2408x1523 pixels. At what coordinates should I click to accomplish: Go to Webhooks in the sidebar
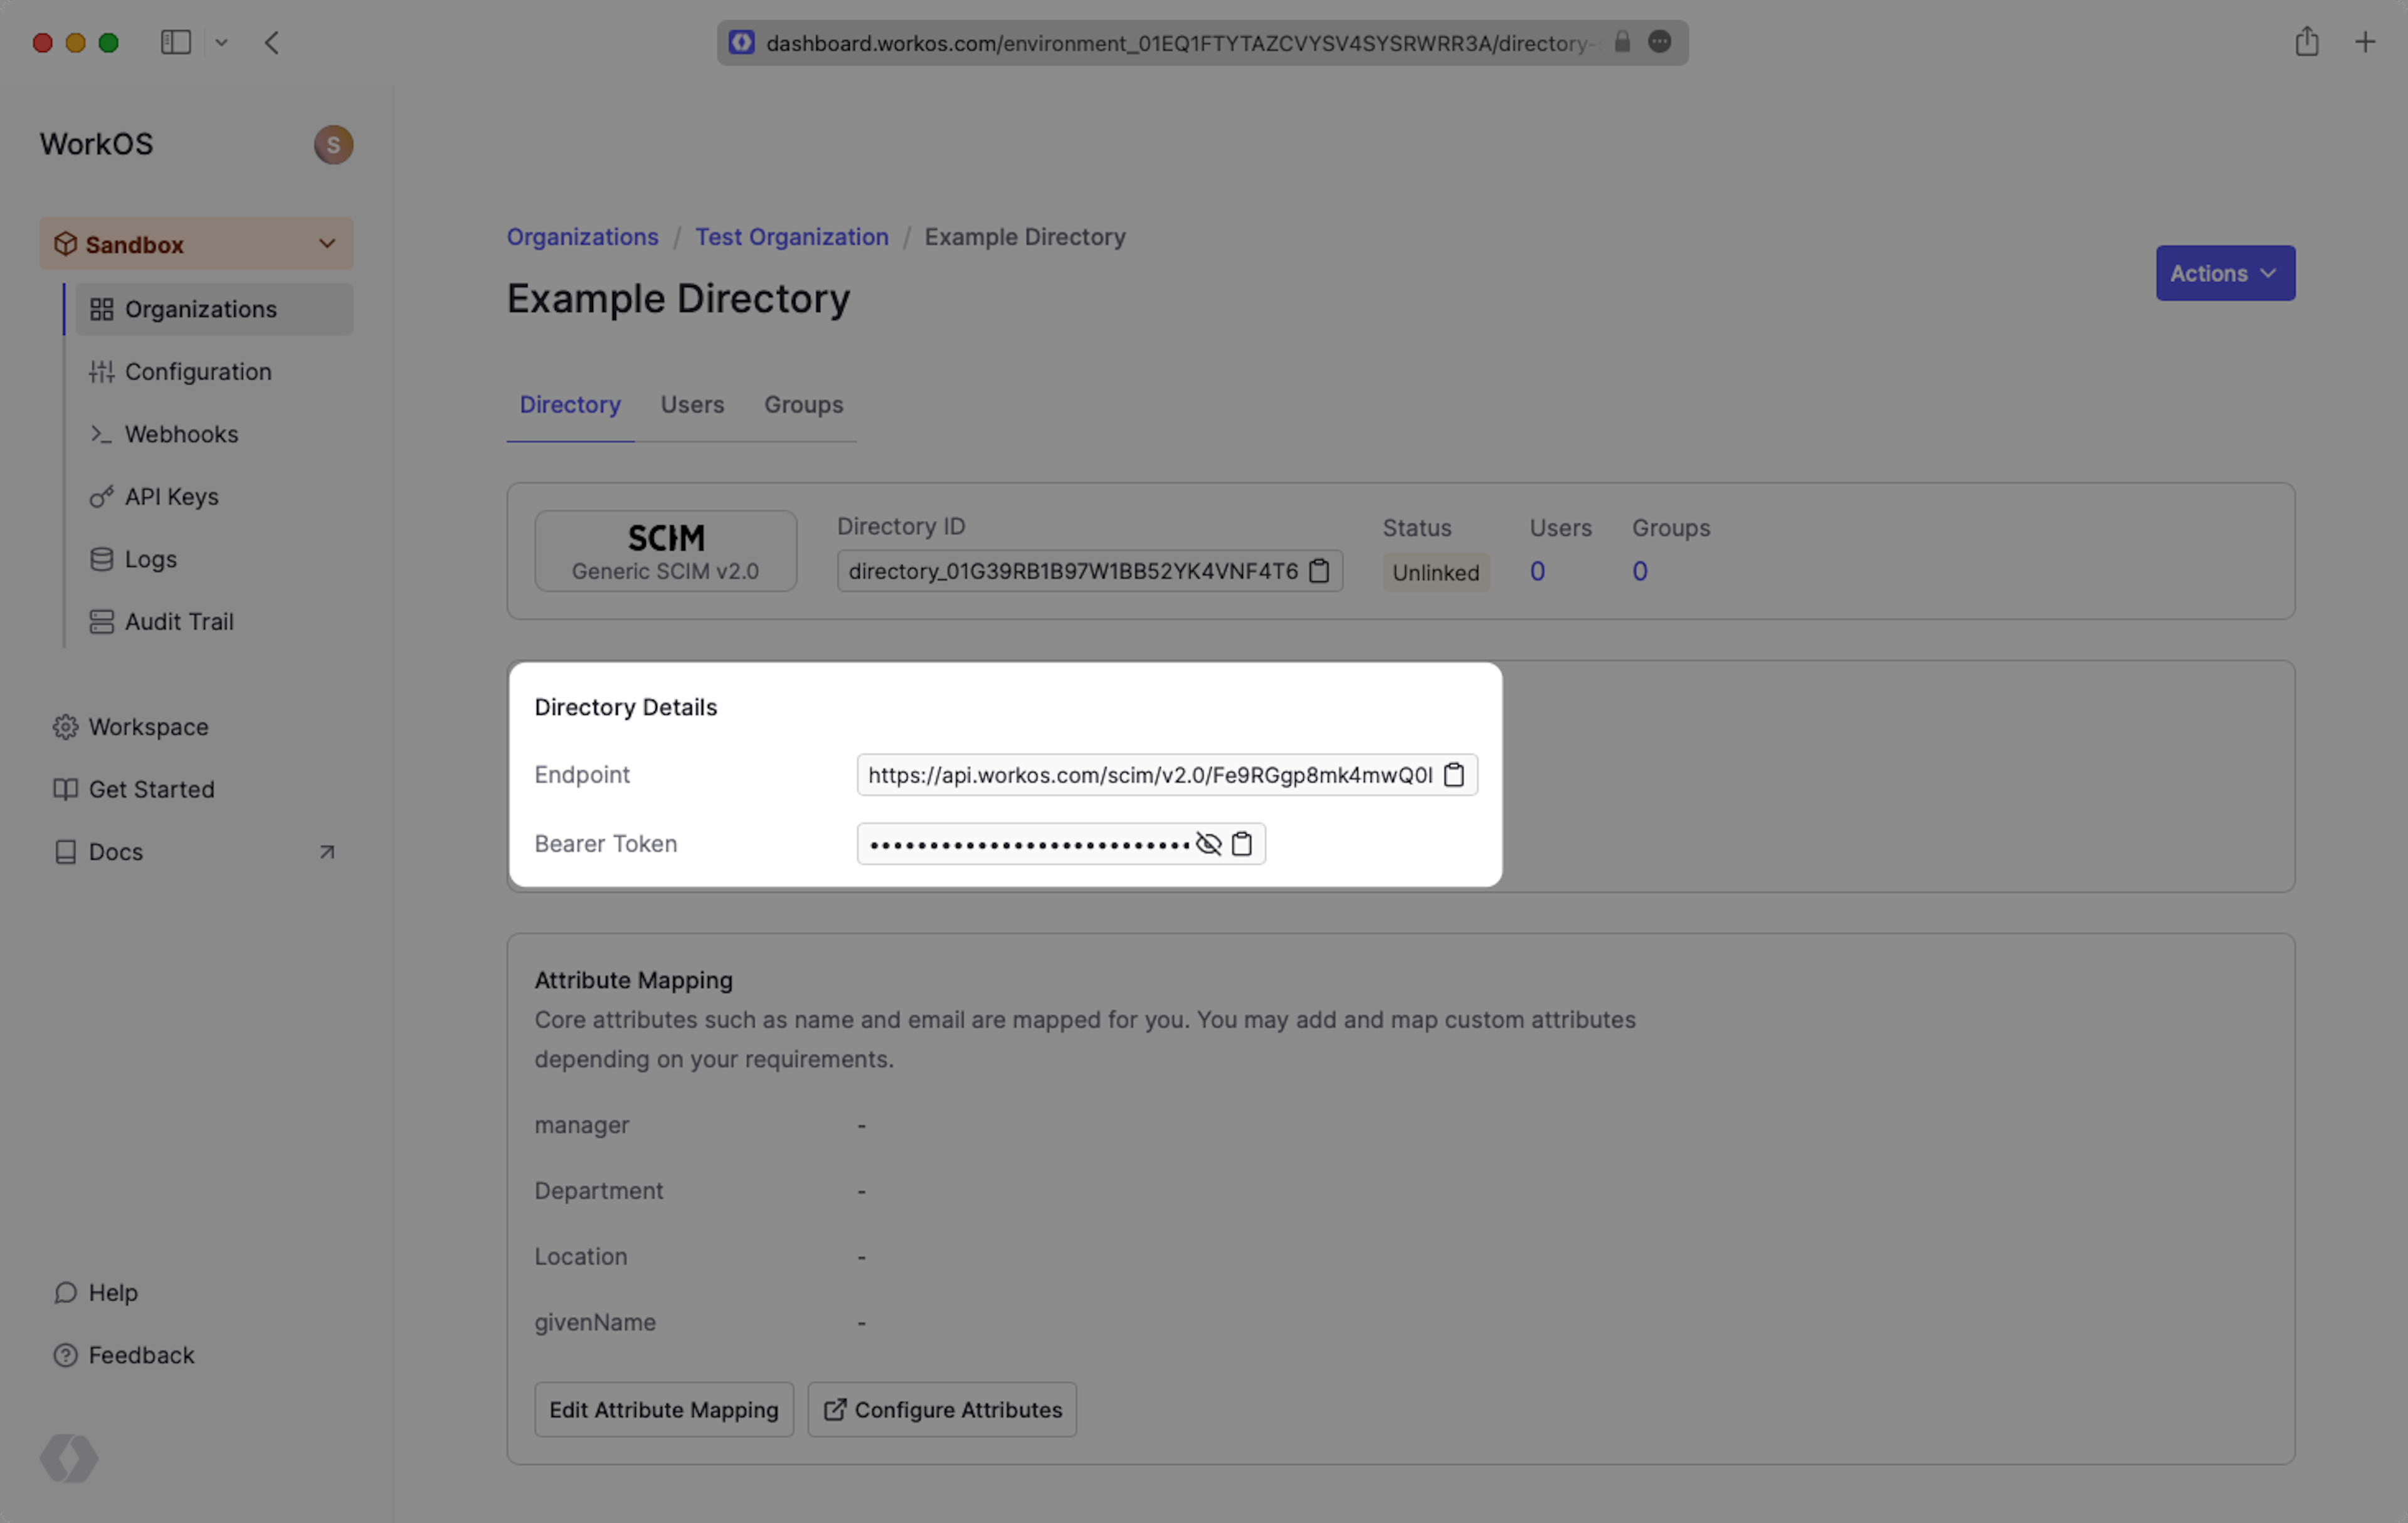coord(181,434)
